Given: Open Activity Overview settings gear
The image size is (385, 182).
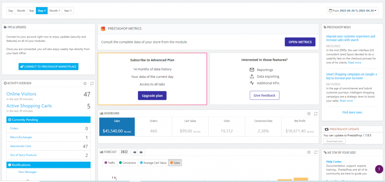Looking at the screenshot, I should point(85,84).
